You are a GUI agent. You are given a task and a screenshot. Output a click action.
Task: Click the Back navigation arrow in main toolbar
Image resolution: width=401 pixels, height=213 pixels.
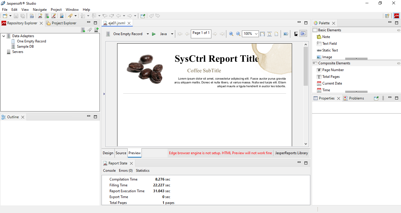pyautogui.click(x=119, y=16)
